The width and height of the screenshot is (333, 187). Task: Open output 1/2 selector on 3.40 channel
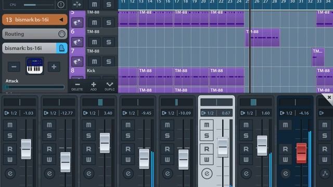click(x=89, y=113)
